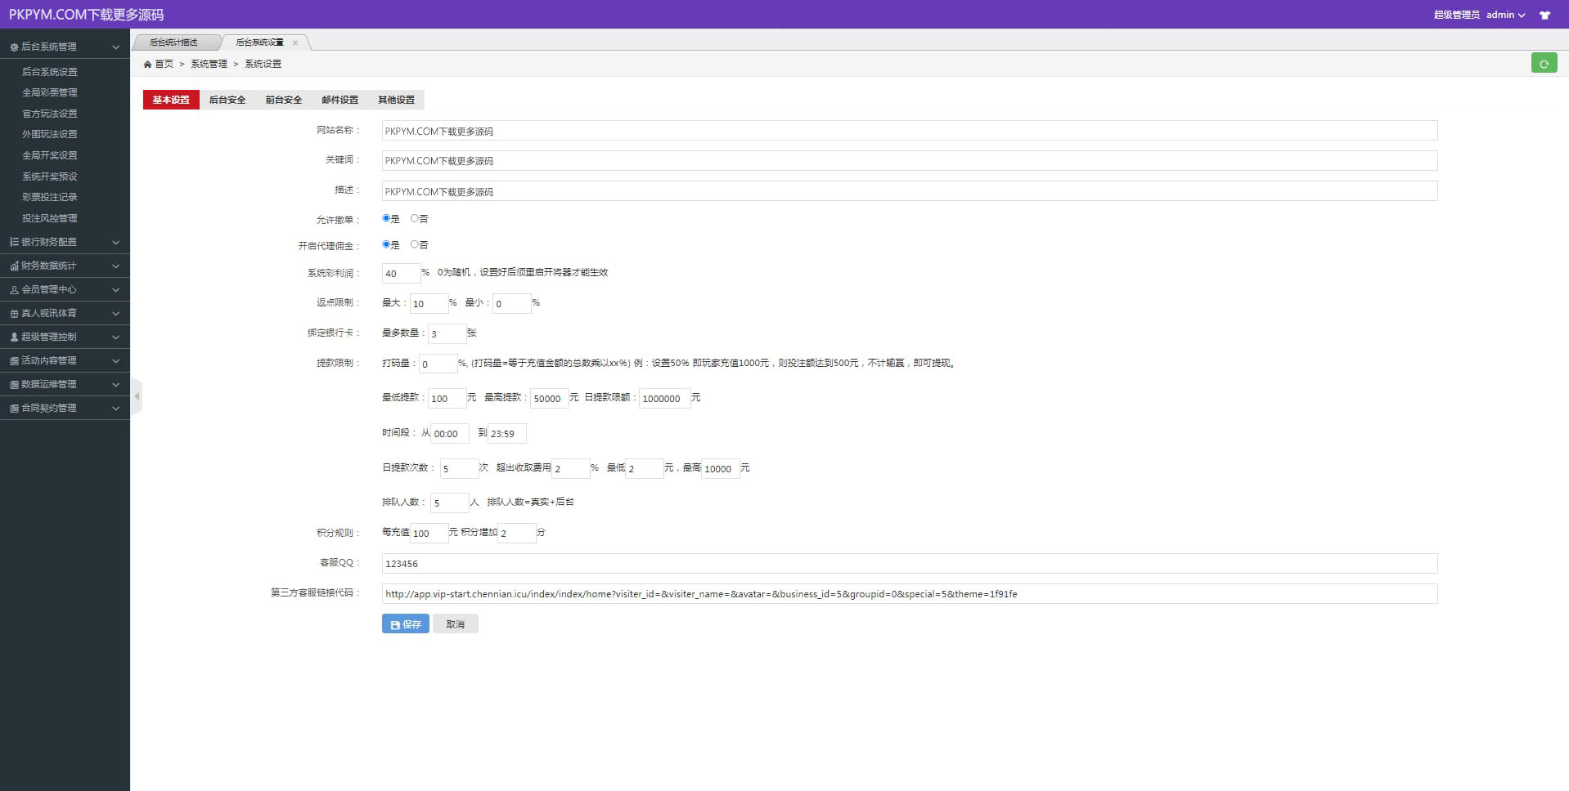
Task: Expand 活动内容管理 via its chevron
Action: coord(115,360)
